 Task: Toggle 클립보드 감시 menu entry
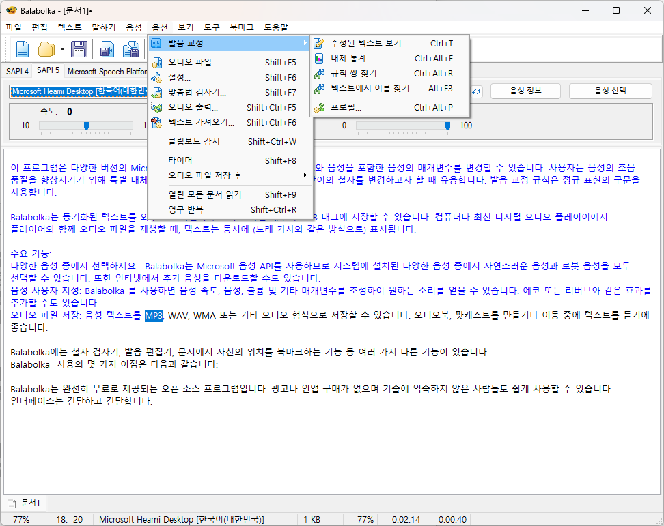(230, 142)
